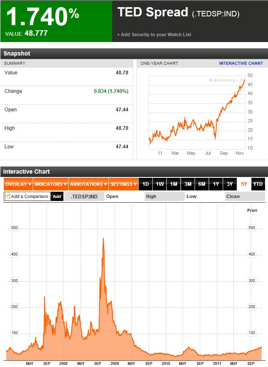Switch chart to 3M view
Screen dimensions: 268x367
pyautogui.click(x=187, y=184)
